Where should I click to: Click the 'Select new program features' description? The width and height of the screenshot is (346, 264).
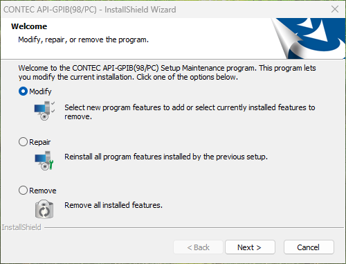[190, 112]
